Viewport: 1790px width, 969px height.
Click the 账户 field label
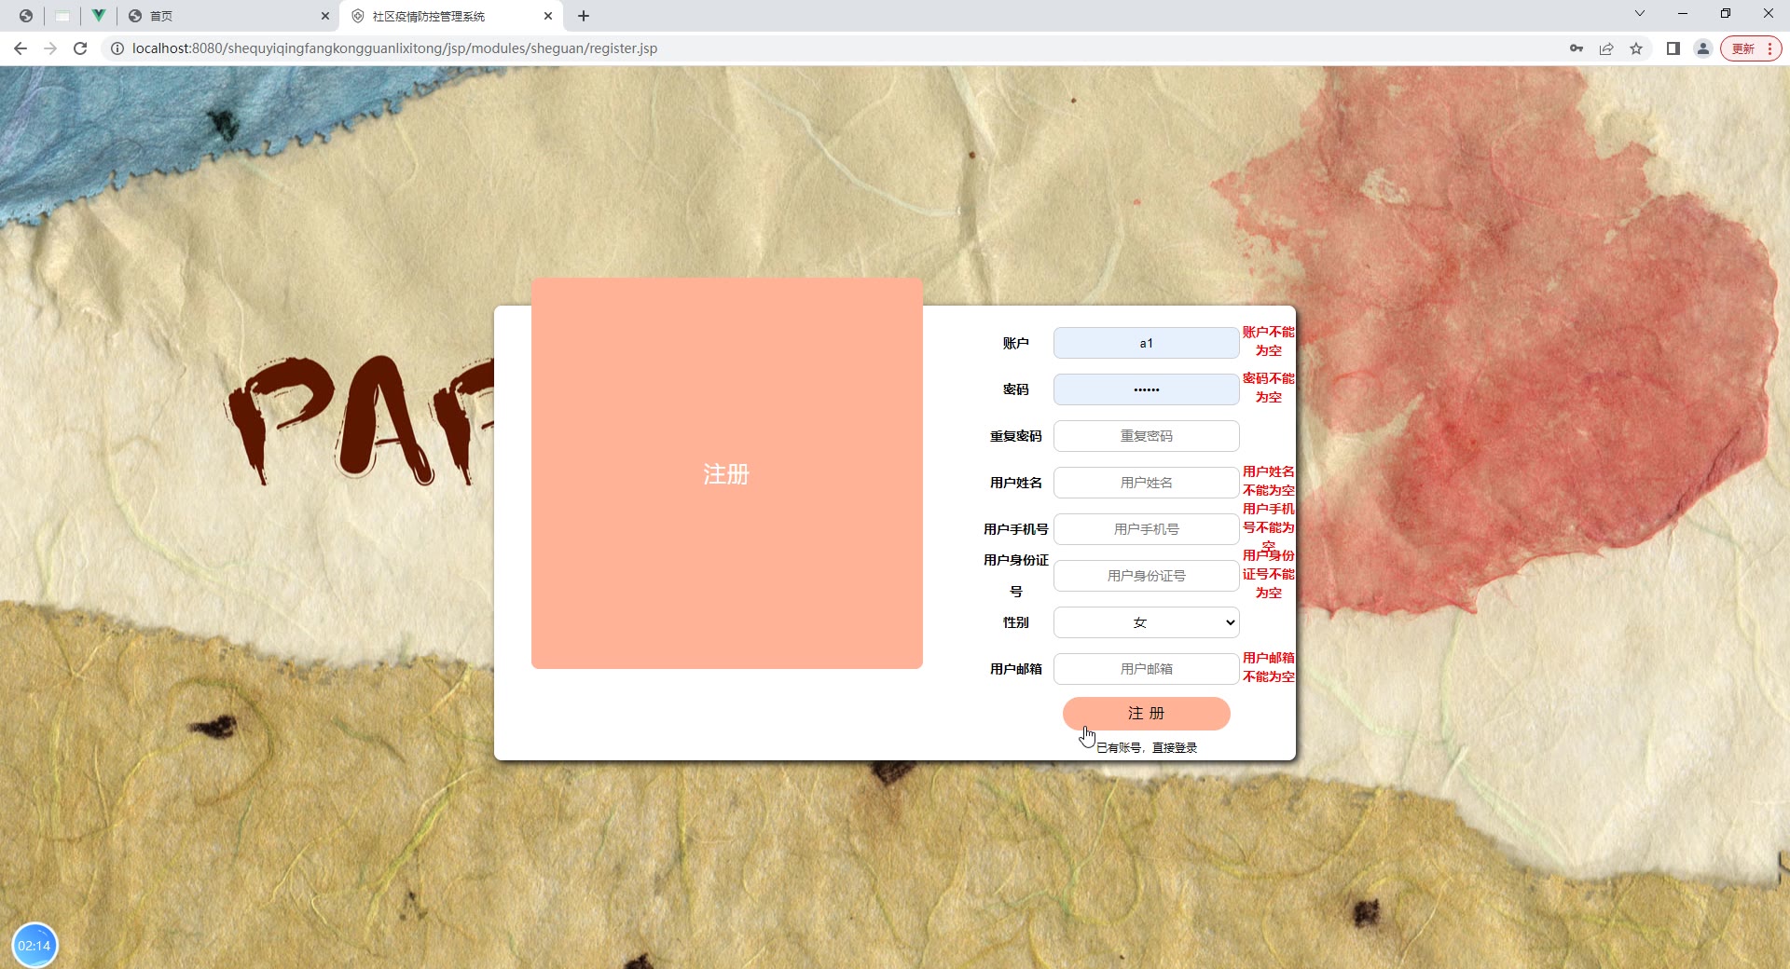pyautogui.click(x=1015, y=343)
